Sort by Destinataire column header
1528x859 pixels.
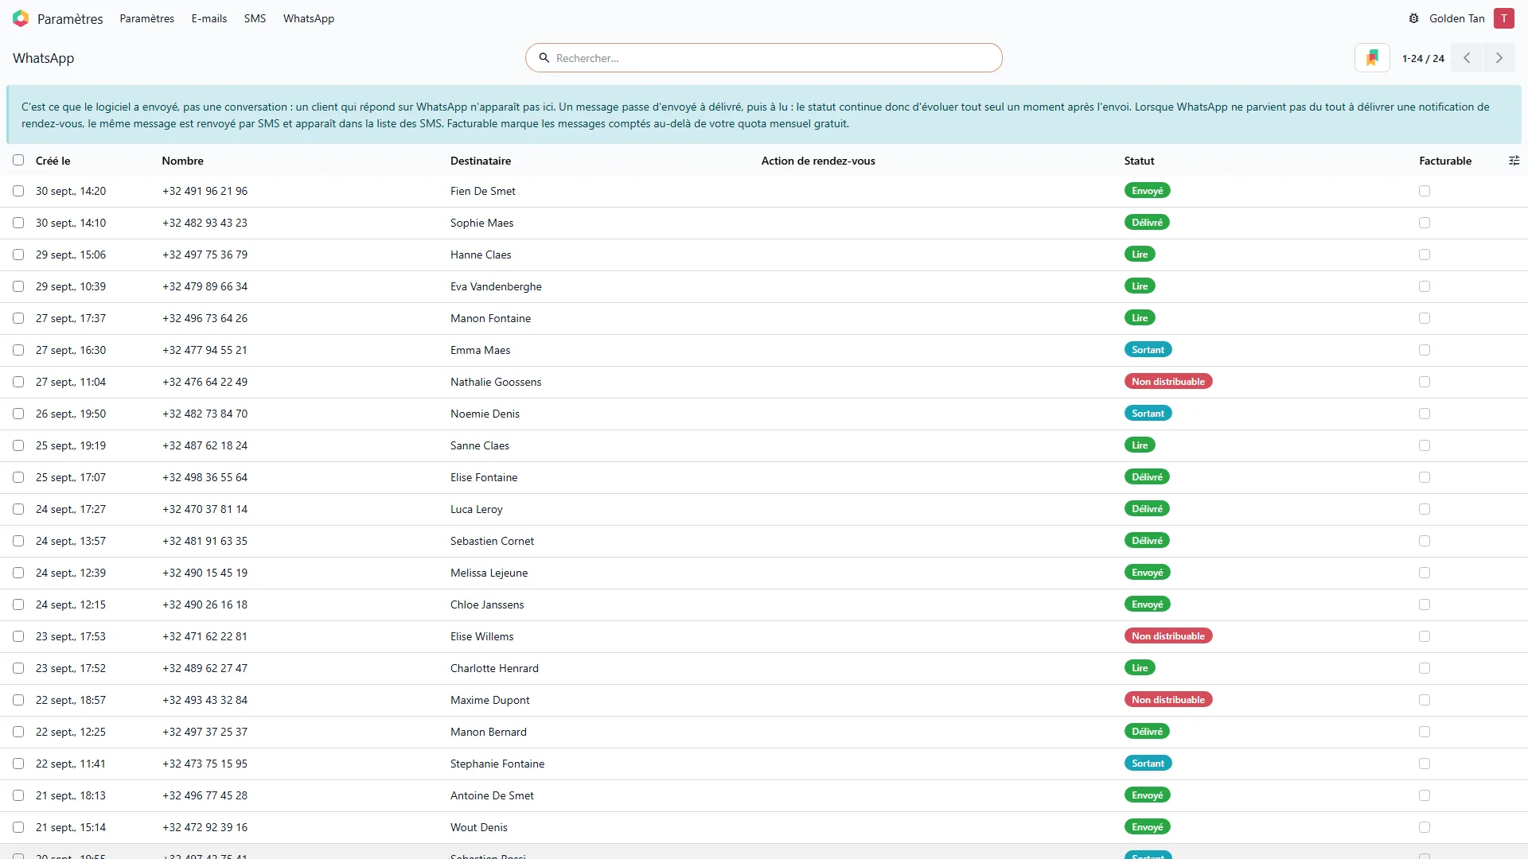pos(481,161)
